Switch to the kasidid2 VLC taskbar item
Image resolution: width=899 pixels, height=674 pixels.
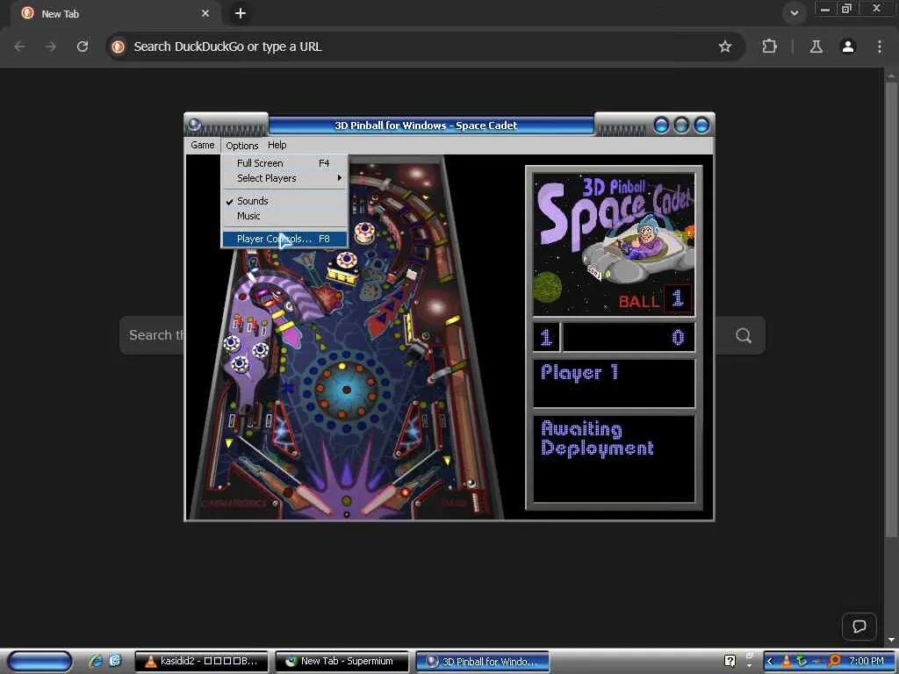pyautogui.click(x=201, y=662)
